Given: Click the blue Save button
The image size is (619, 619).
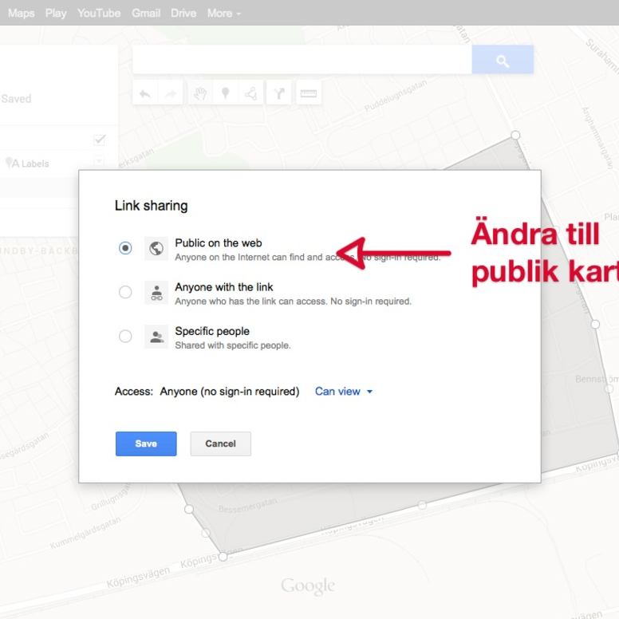Looking at the screenshot, I should (146, 444).
